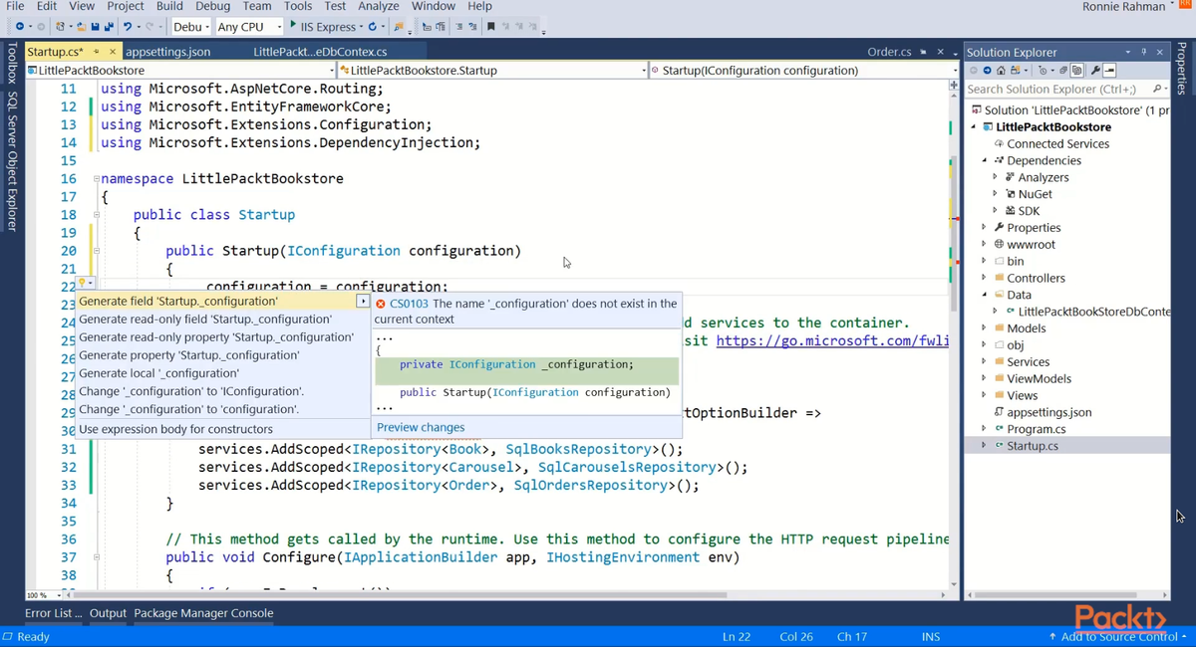Click the Pending Changes Filter icon in Solution Explorer

tap(1043, 71)
